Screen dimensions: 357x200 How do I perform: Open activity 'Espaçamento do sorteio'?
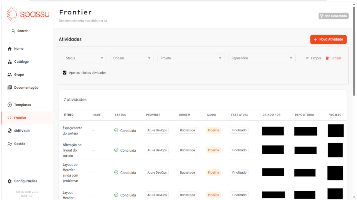pos(73,131)
